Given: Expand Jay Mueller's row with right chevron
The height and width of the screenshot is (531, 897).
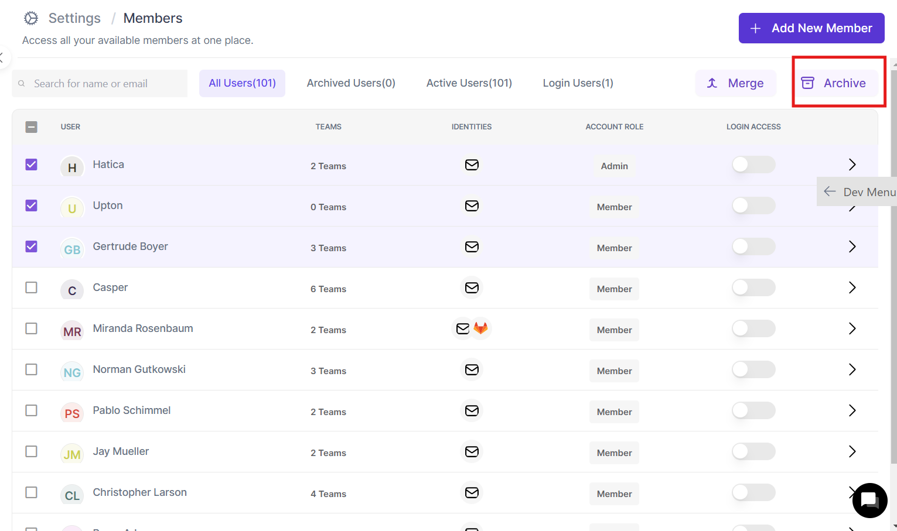Looking at the screenshot, I should (852, 451).
